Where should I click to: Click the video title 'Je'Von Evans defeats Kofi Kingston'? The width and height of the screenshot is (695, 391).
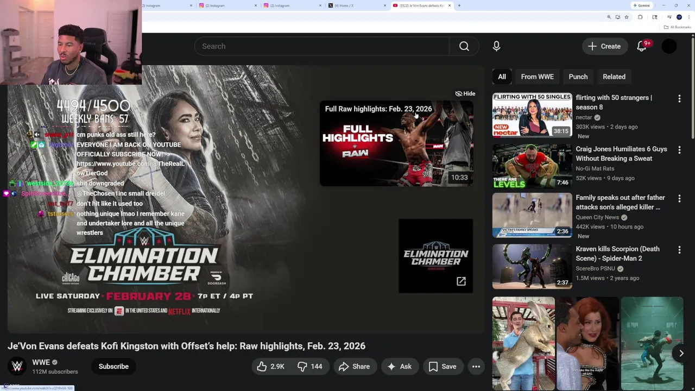tap(186, 346)
